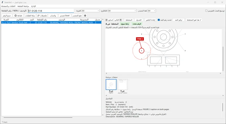Viewport: 226px width, 124px height.
Task: Click the Service Truck 4x4 cell
Action: 20,23
